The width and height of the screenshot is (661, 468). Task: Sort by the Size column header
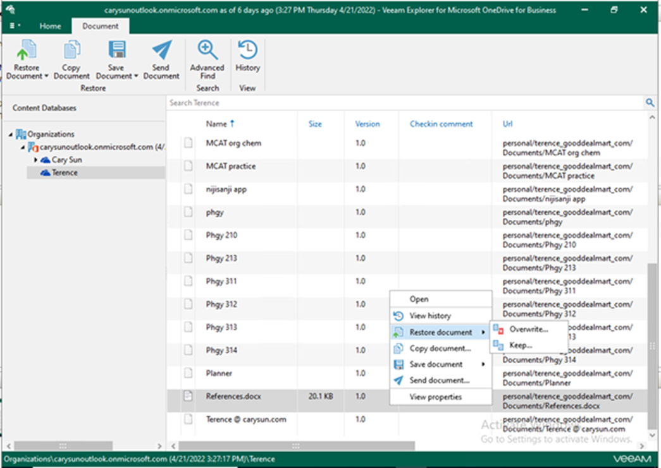[x=315, y=124]
